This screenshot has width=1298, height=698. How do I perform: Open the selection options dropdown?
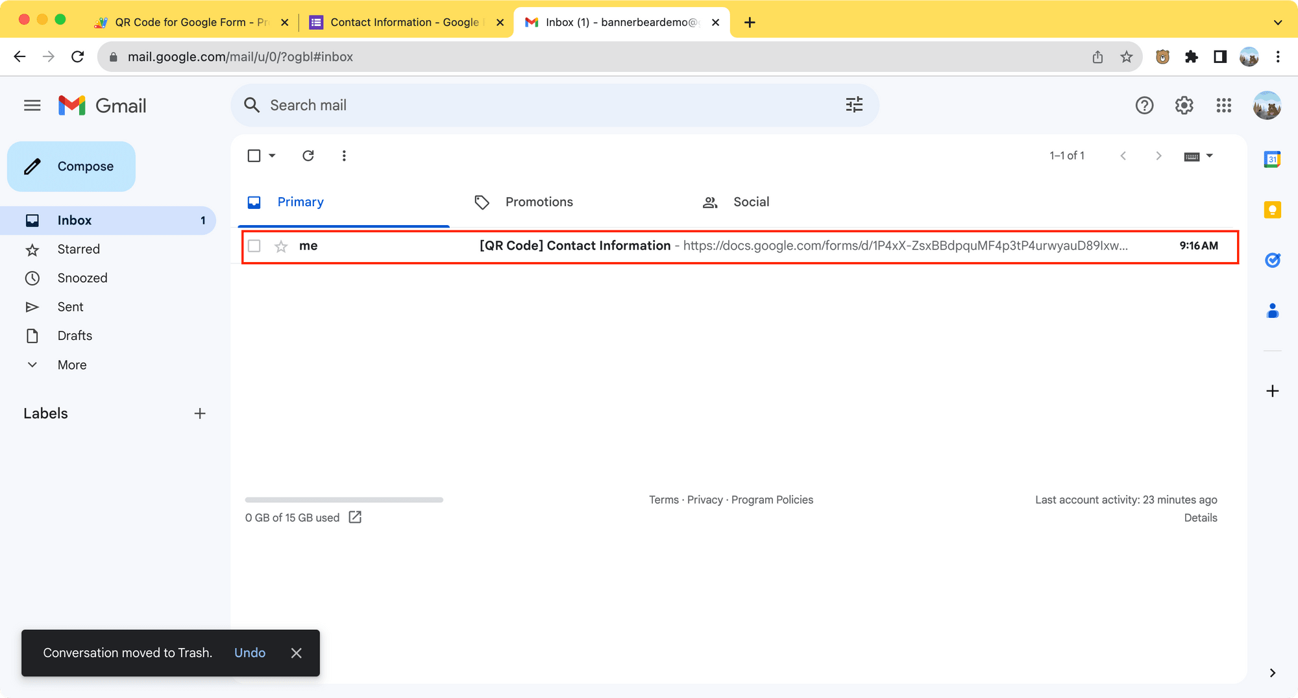pyautogui.click(x=272, y=156)
